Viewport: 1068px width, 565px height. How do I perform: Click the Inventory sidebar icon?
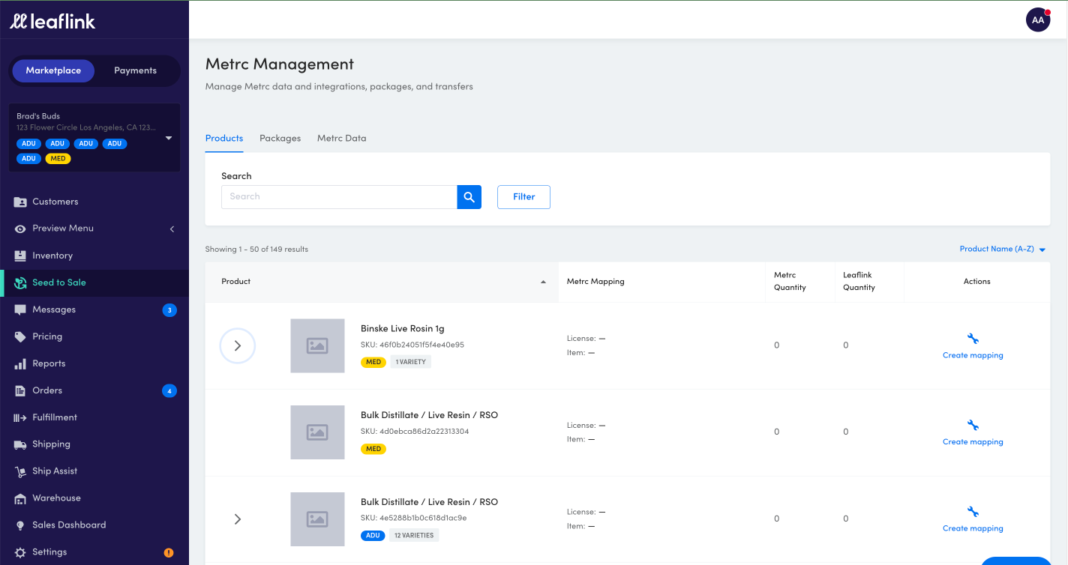coord(20,256)
